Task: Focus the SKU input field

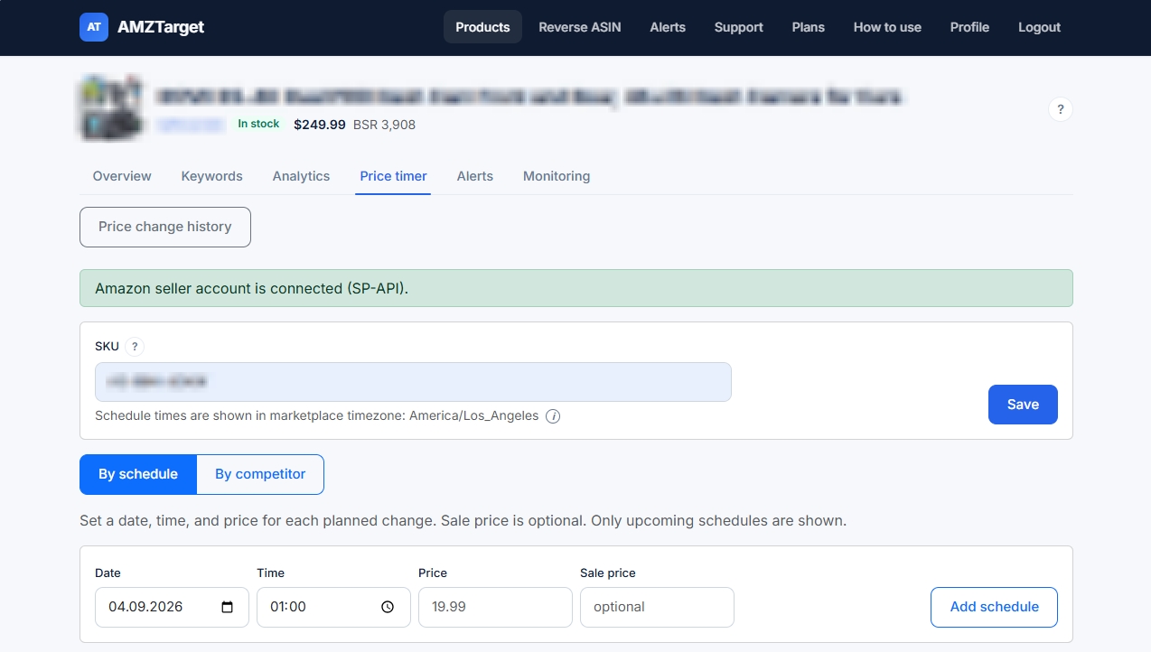Action: point(413,382)
